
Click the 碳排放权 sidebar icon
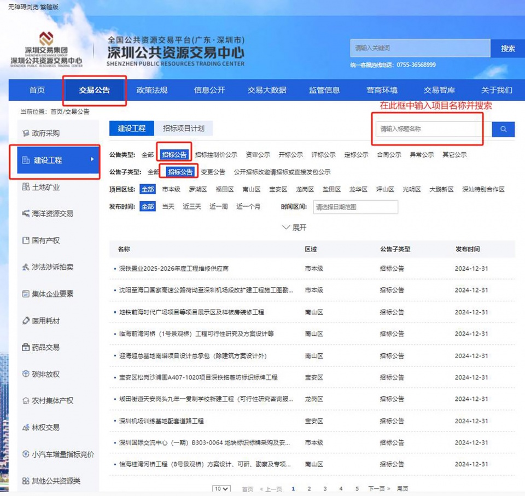coord(26,374)
